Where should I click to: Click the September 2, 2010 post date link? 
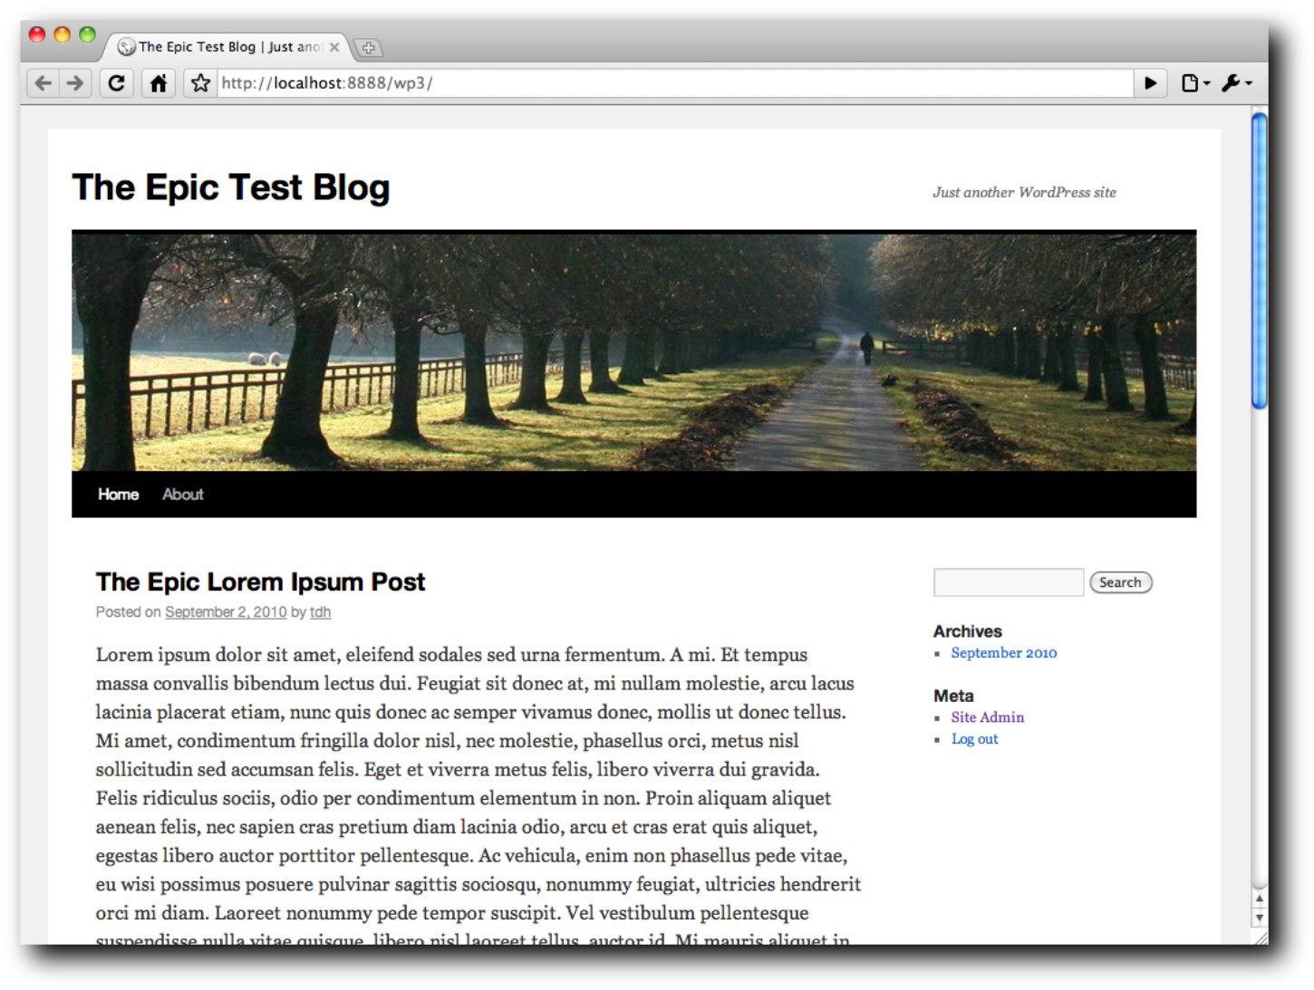click(x=226, y=612)
